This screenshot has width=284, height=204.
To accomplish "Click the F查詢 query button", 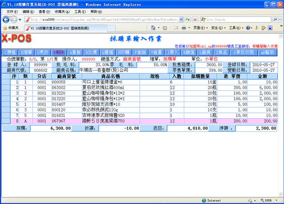I will [141, 53].
